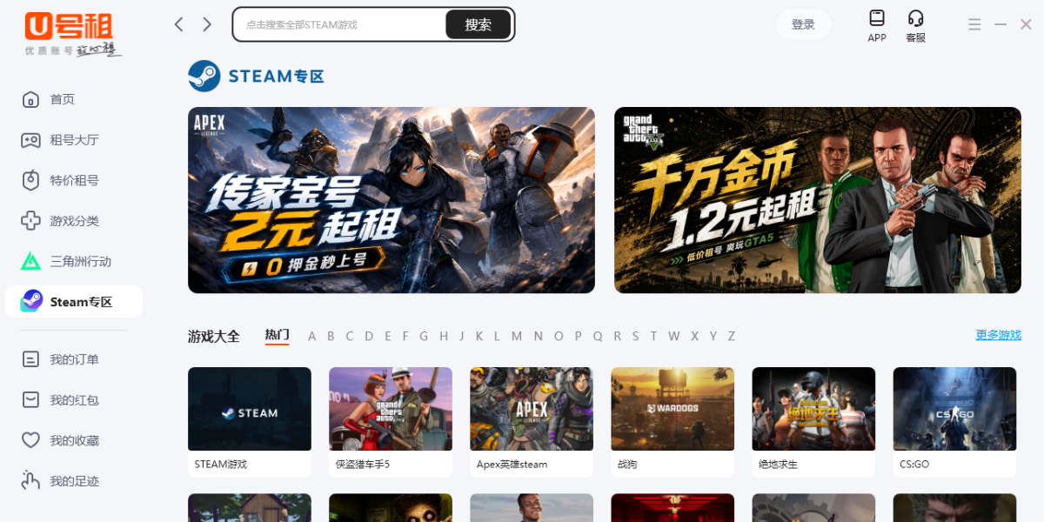
Task: Open the Apex英雄steam game card
Action: click(532, 422)
